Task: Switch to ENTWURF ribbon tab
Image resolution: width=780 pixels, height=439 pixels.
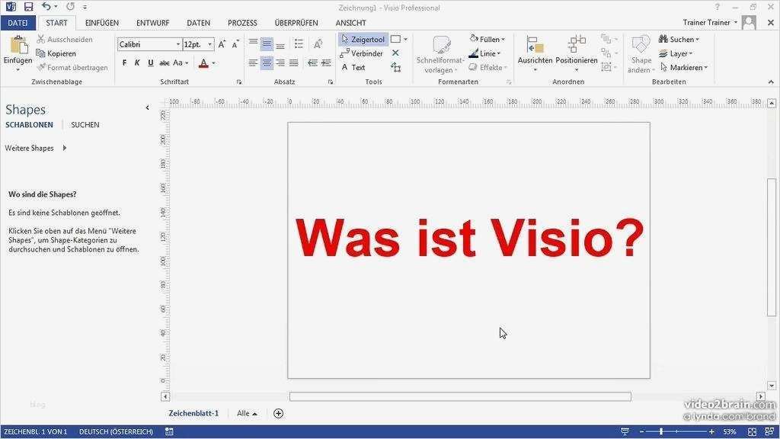Action: coord(152,23)
